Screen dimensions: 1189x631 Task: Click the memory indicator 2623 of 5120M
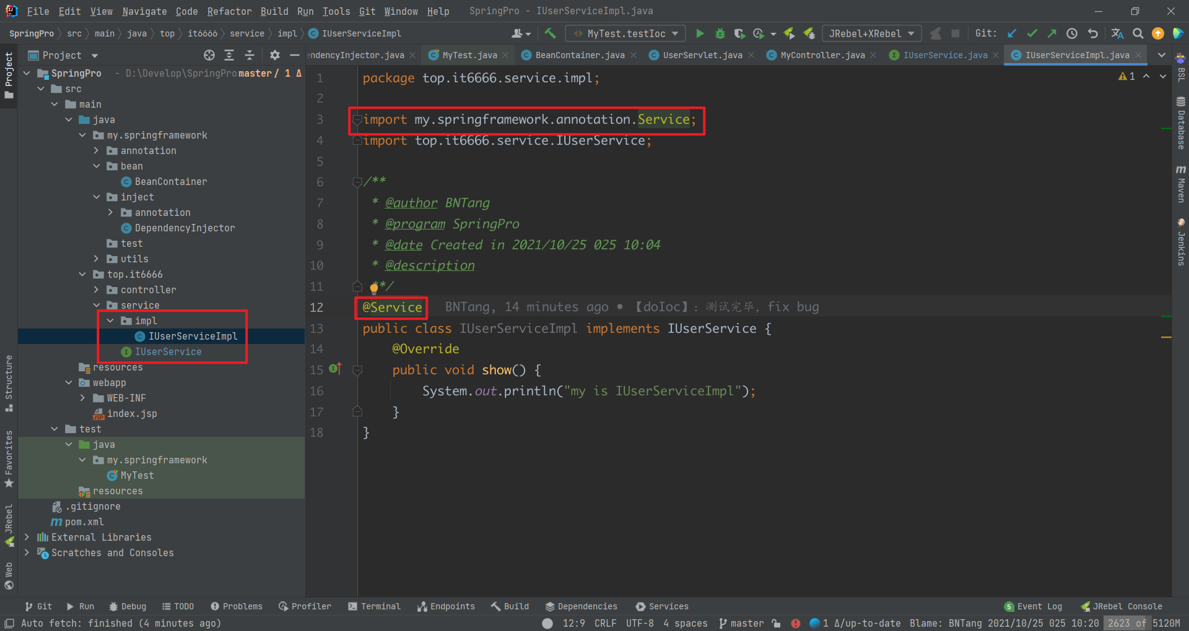tap(1143, 623)
